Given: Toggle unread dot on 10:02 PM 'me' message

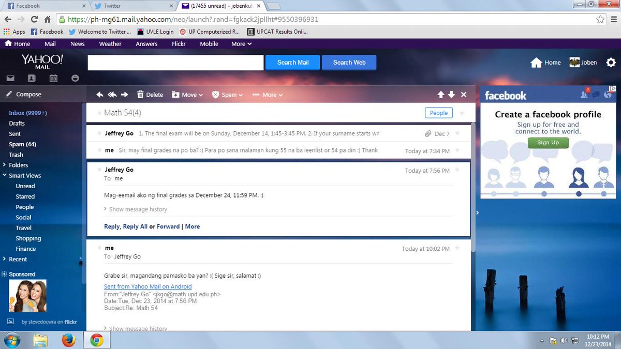Looking at the screenshot, I should pyautogui.click(x=99, y=248).
